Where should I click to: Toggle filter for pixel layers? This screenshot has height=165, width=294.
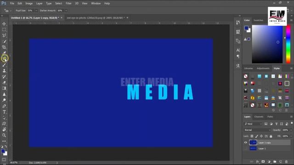point(266,124)
